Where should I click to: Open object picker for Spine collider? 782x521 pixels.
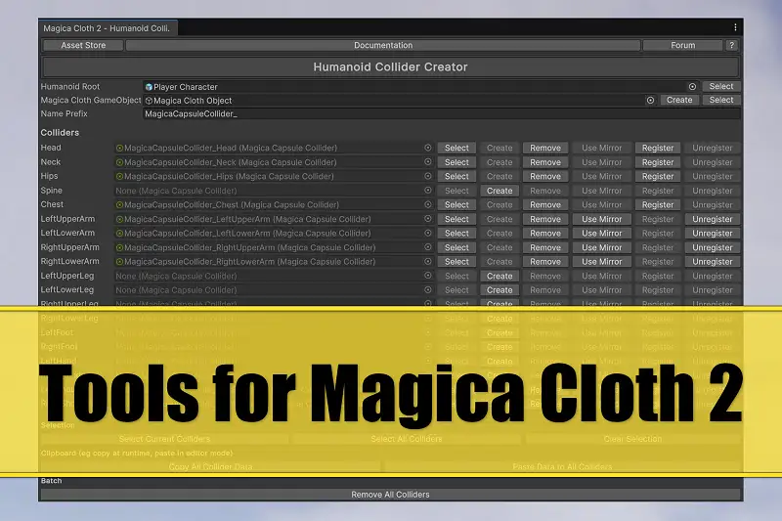point(427,191)
